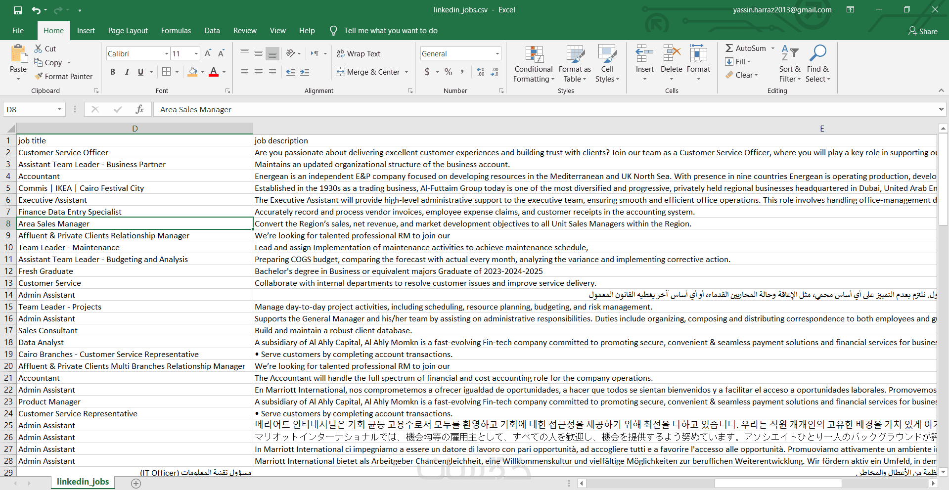Viewport: 949px width, 490px height.
Task: Open Find & Select magnifier
Action: 818,64
